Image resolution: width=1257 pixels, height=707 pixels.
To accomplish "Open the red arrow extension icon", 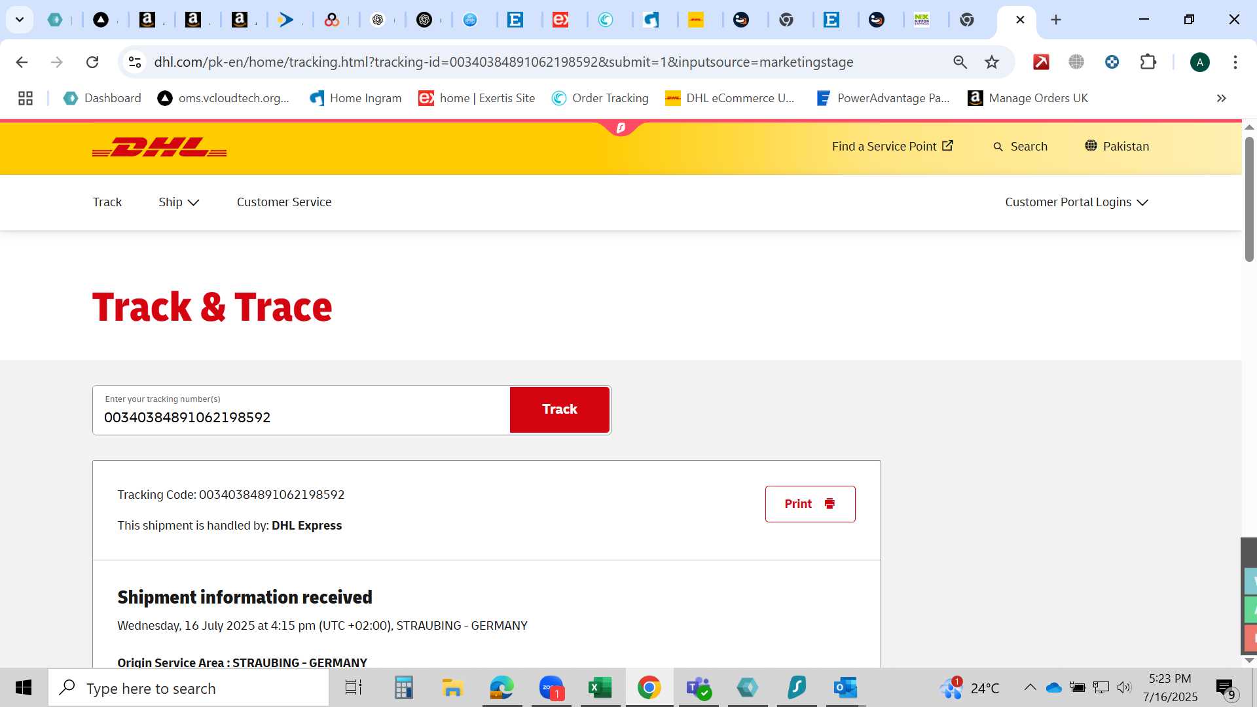I will 1041,62.
